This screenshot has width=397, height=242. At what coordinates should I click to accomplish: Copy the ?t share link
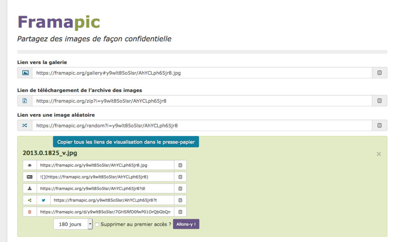[x=180, y=200]
